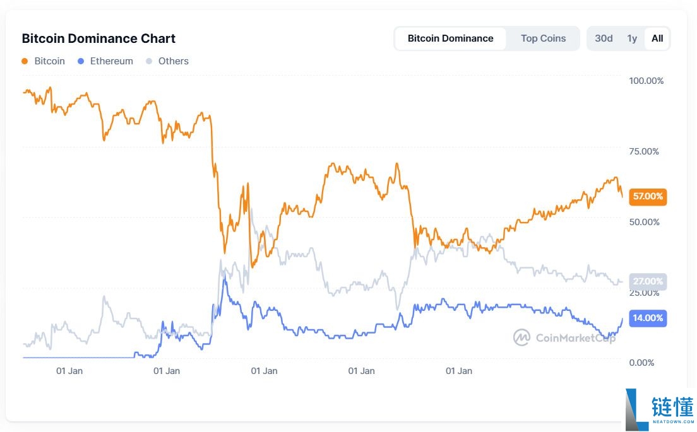Toggle the Bitcoin series legend
This screenshot has height=432, width=697.
point(49,61)
